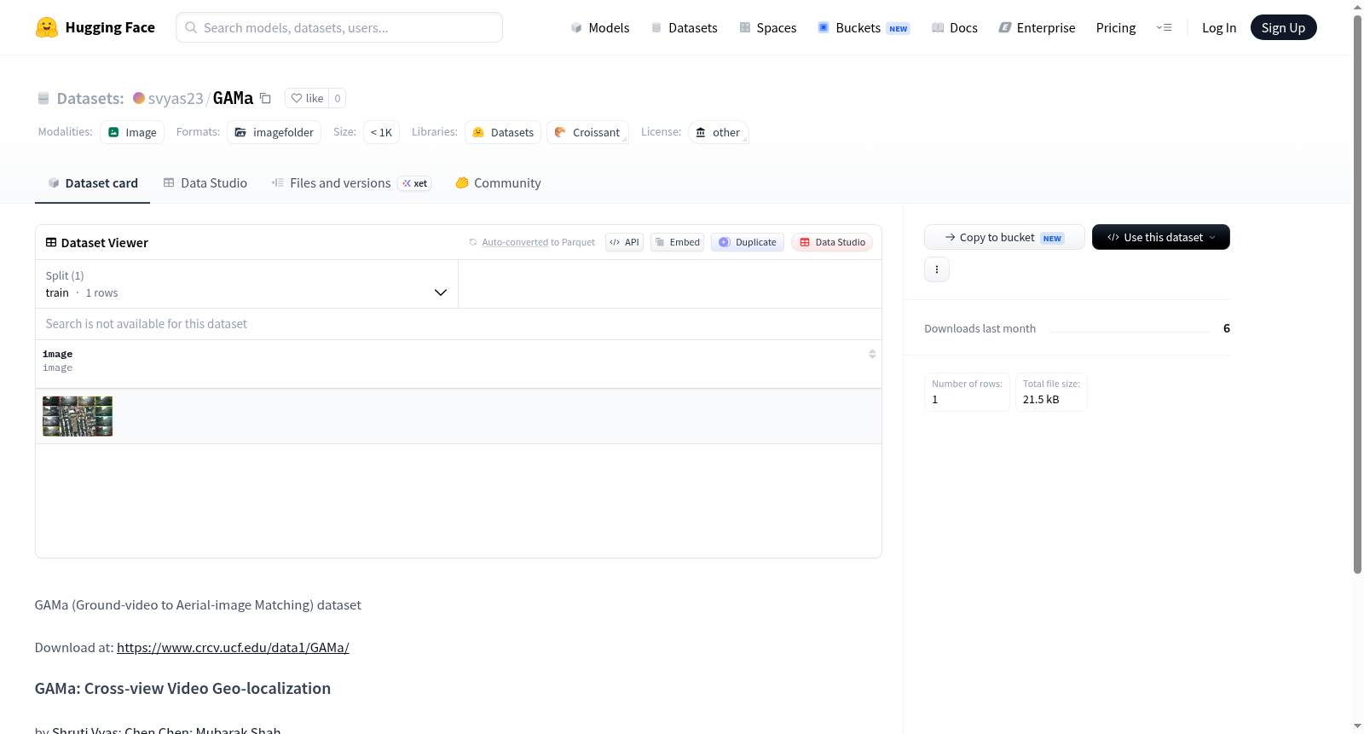The width and height of the screenshot is (1364, 734).
Task: Open the Spaces navigation item
Action: (767, 27)
